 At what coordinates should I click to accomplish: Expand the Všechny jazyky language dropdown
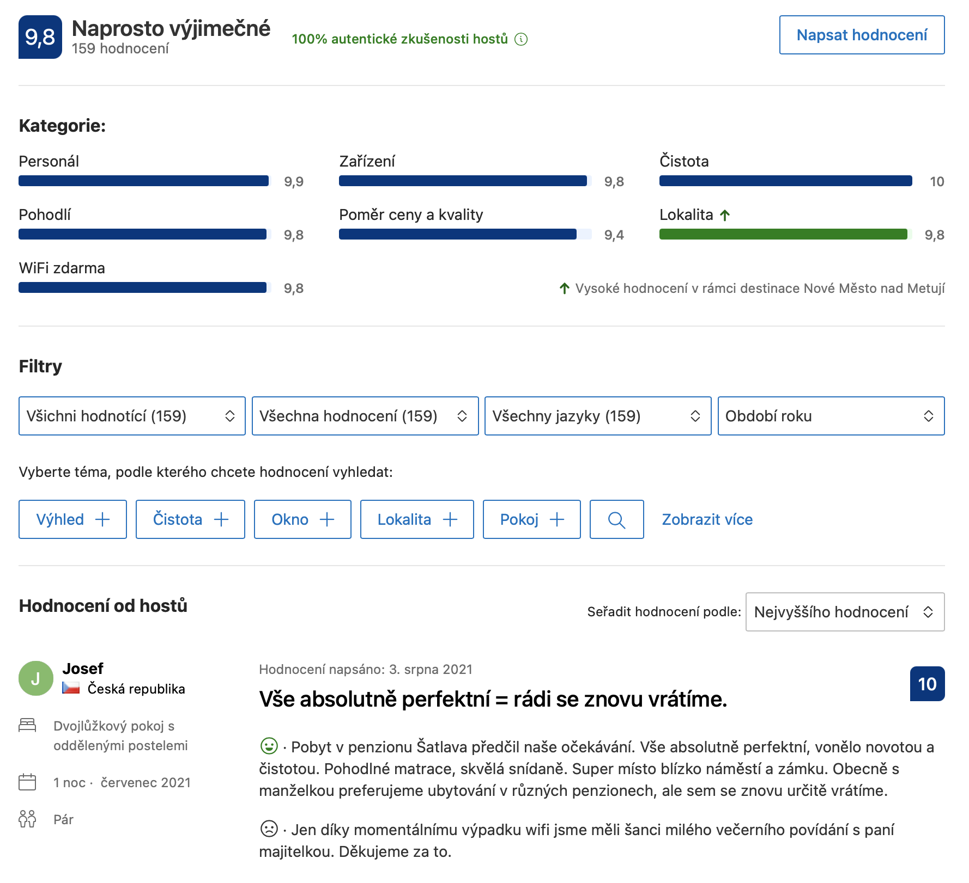(598, 416)
